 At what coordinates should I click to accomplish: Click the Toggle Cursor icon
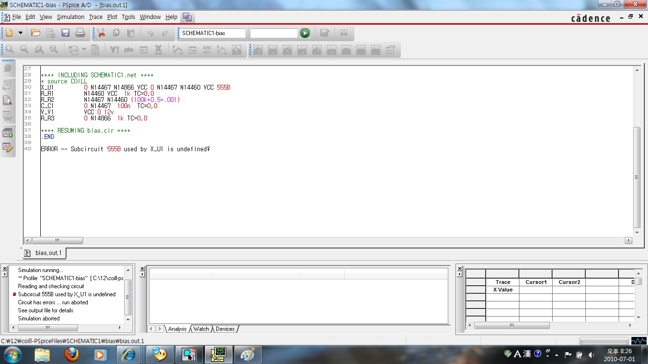click(x=237, y=49)
